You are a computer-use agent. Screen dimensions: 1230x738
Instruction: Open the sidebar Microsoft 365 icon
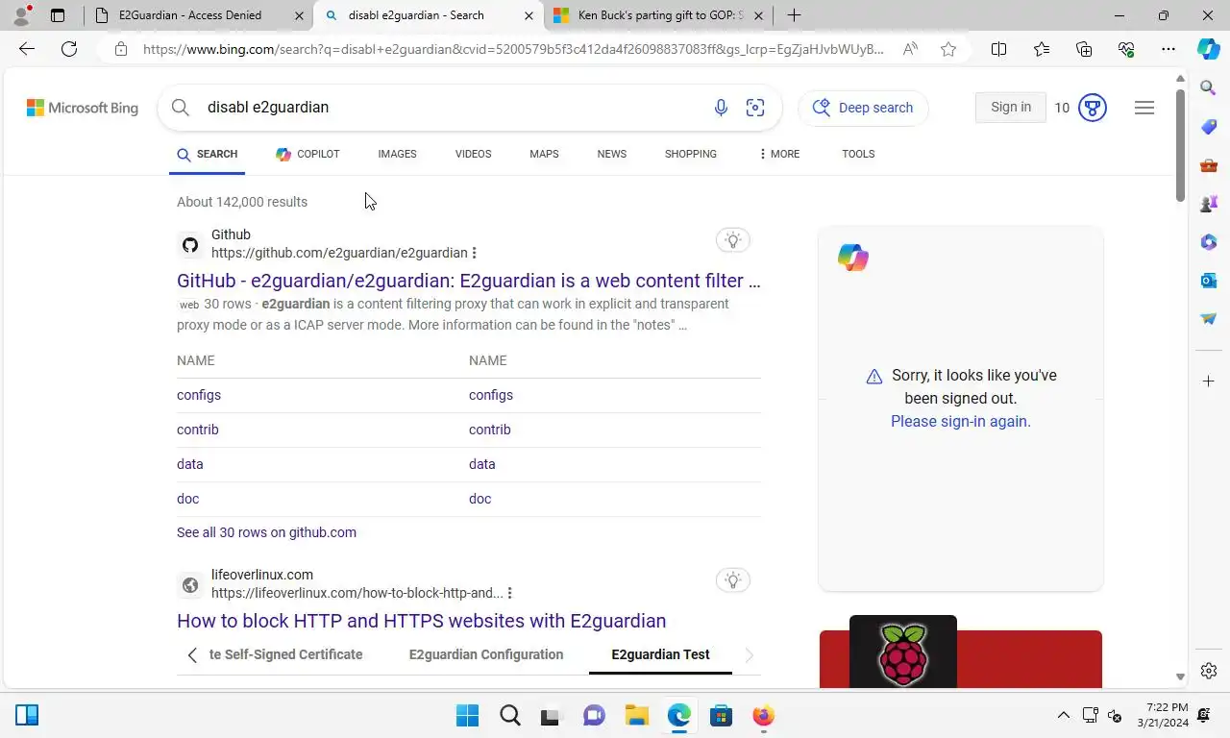1209,242
